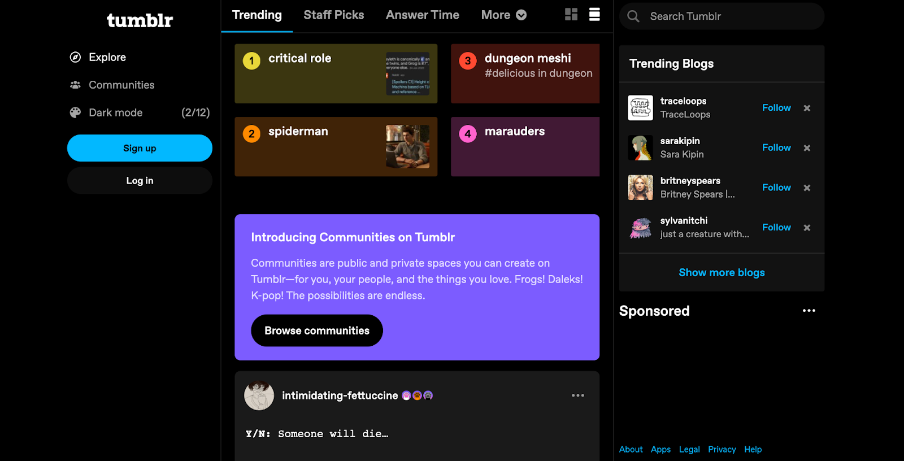Click the britneyspears blog name
Screen dimensions: 904x461
[690, 181]
